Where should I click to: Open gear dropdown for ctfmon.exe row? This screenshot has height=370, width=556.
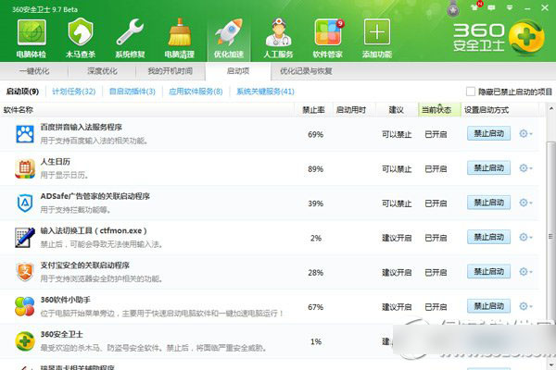(x=525, y=237)
